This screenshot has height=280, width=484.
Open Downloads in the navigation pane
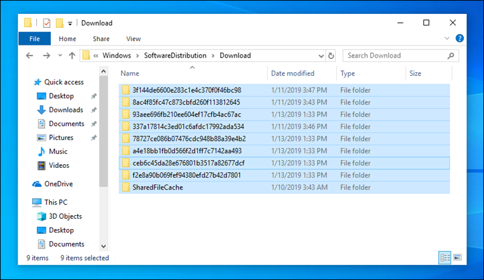tap(60, 110)
